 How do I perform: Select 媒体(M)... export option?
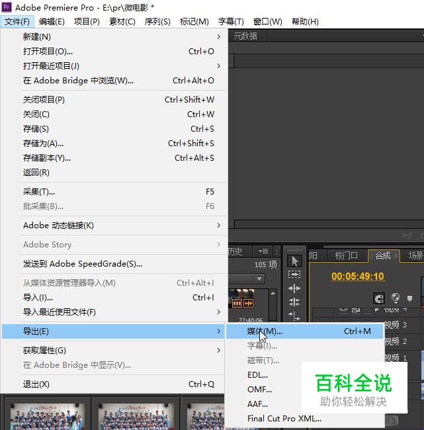304,331
